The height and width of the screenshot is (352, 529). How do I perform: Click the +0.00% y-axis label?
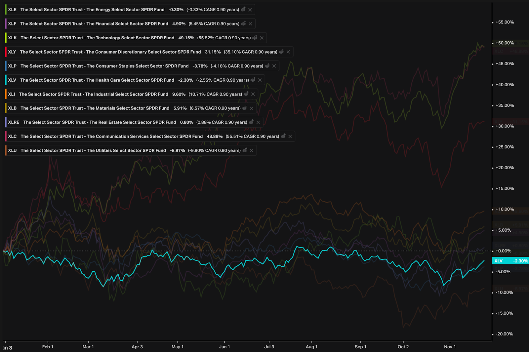[503, 251]
